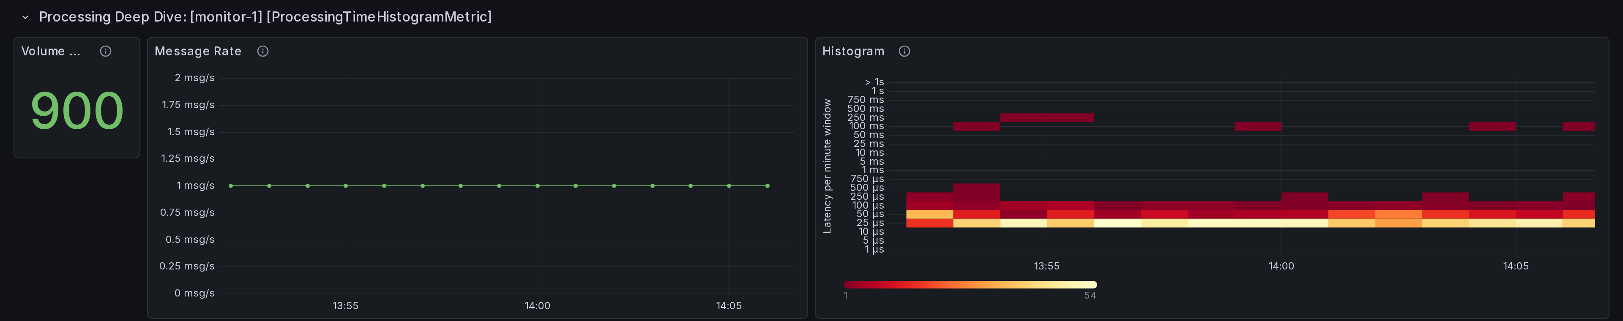Click the '1.75 msg/s' axis label
This screenshot has width=1623, height=321.
[x=189, y=104]
